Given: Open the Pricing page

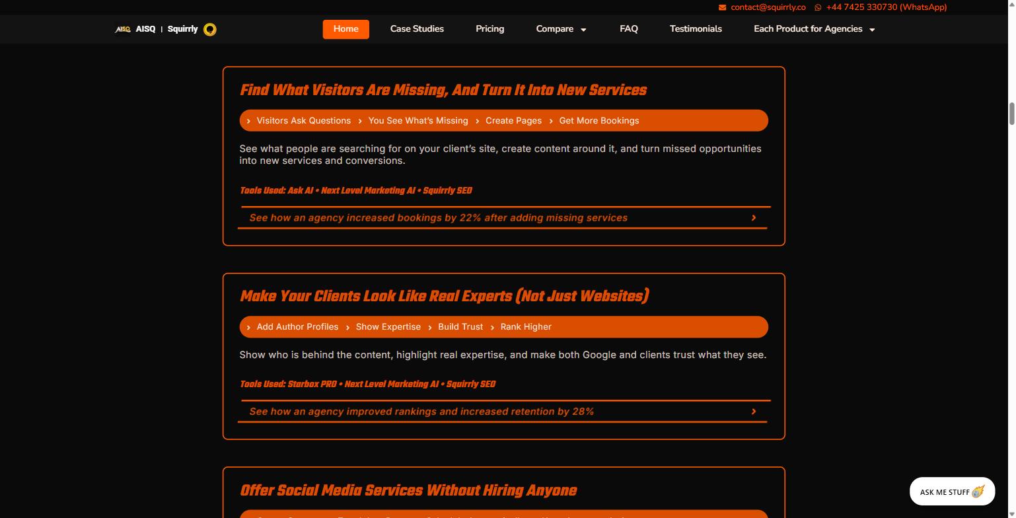Looking at the screenshot, I should click(x=490, y=29).
